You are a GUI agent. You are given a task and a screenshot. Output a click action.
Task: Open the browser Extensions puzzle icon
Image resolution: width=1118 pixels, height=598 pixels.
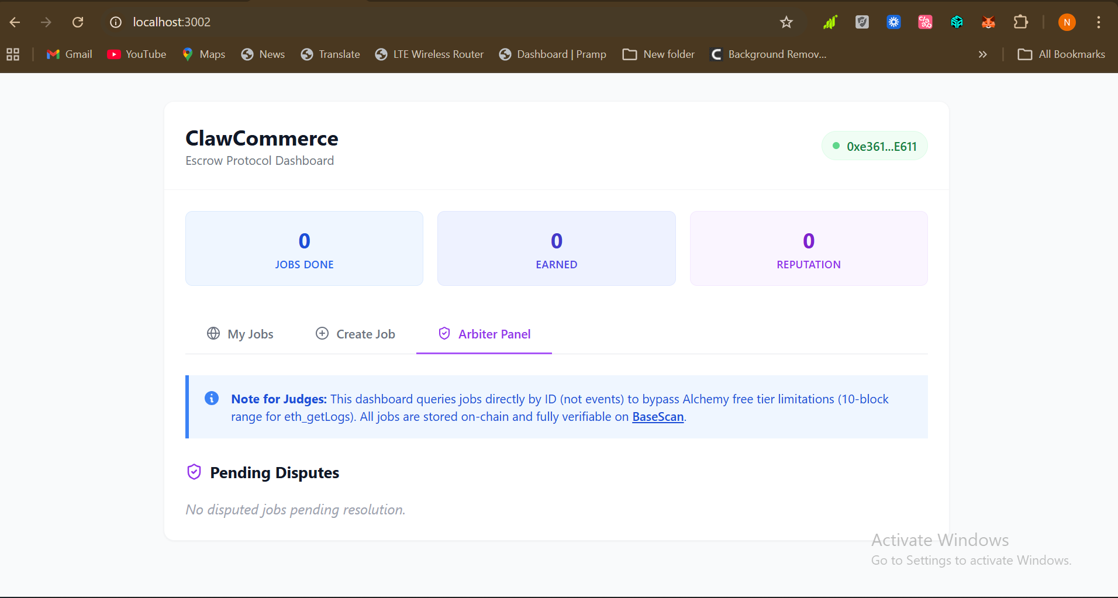[1020, 22]
